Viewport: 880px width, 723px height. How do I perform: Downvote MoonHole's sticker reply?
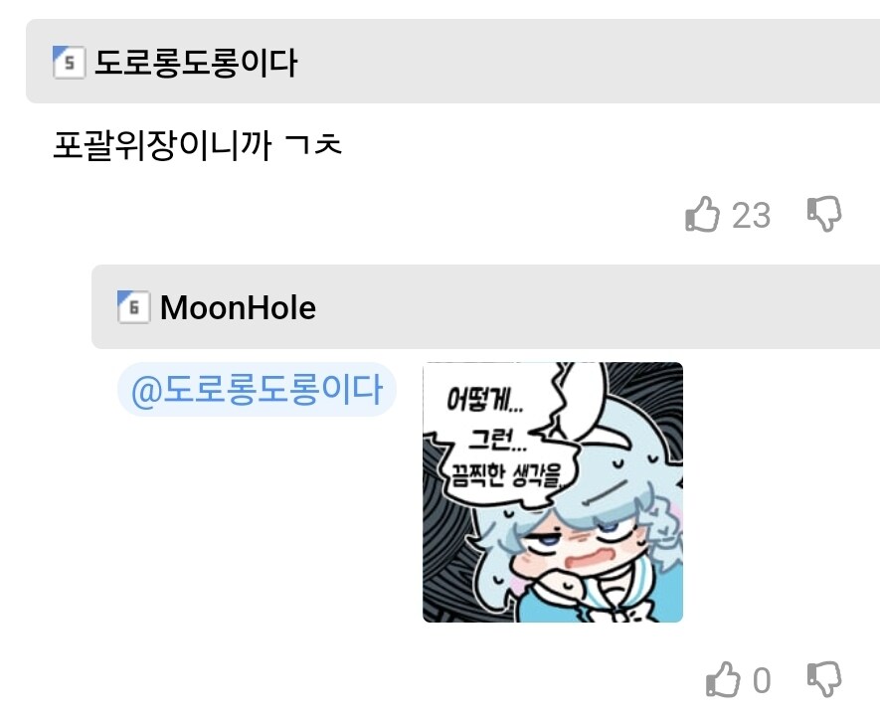(x=824, y=679)
